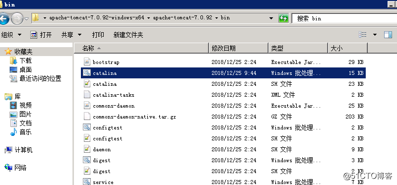This screenshot has height=185, width=397.
Task: Click the file name daemon
Action: point(102,150)
